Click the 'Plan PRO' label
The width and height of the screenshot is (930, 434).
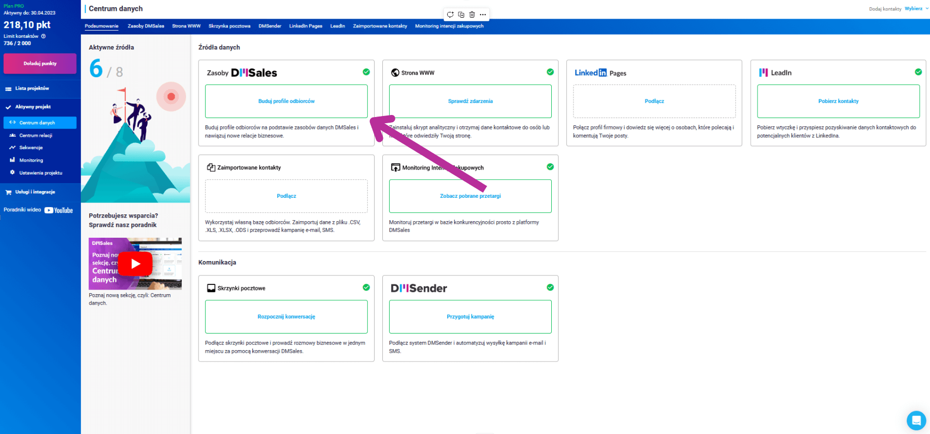(x=13, y=6)
